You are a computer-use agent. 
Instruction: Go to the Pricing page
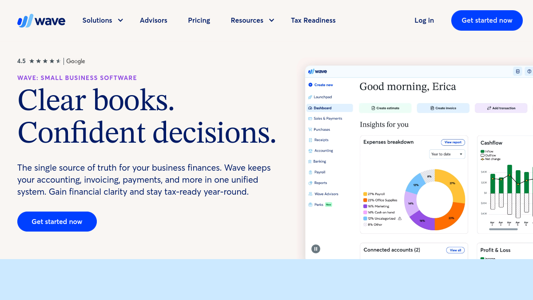click(199, 20)
